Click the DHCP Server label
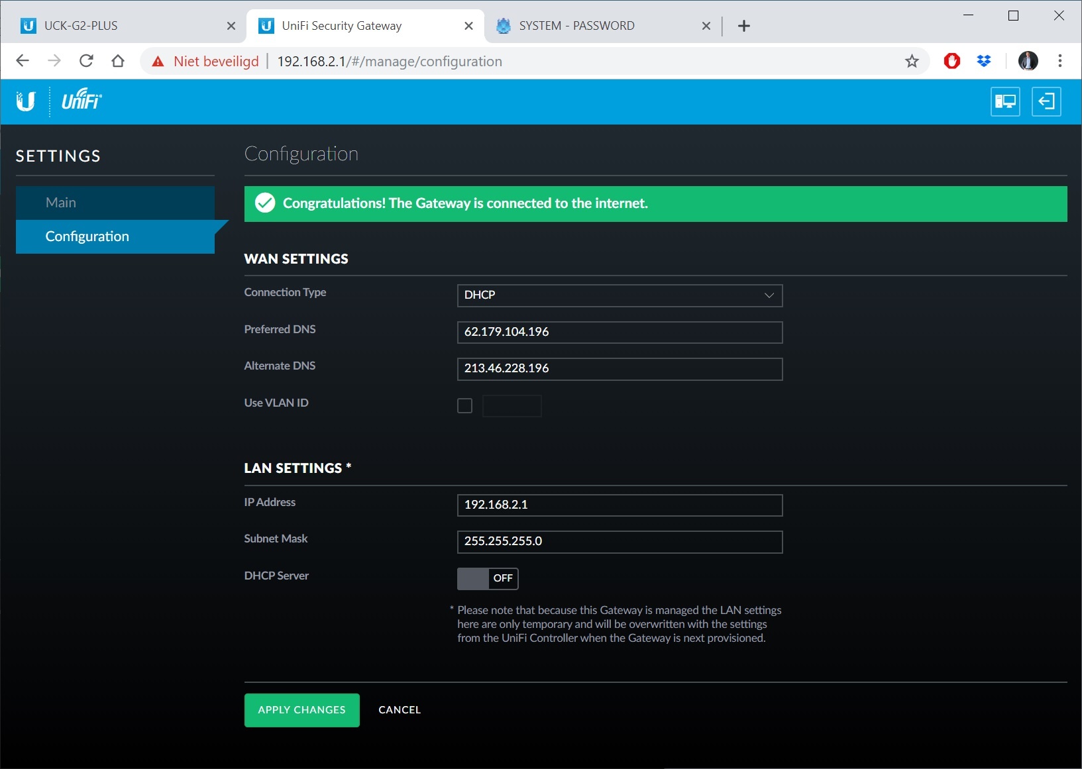 pos(276,576)
